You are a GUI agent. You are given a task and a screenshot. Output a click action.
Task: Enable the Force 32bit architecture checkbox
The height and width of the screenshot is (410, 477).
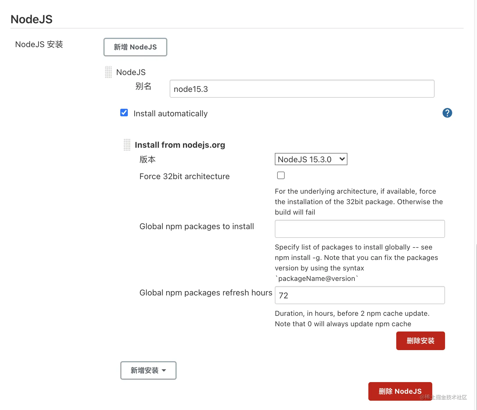[x=281, y=175]
